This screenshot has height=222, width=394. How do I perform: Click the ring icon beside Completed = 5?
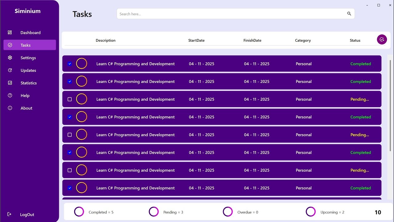pyautogui.click(x=79, y=212)
